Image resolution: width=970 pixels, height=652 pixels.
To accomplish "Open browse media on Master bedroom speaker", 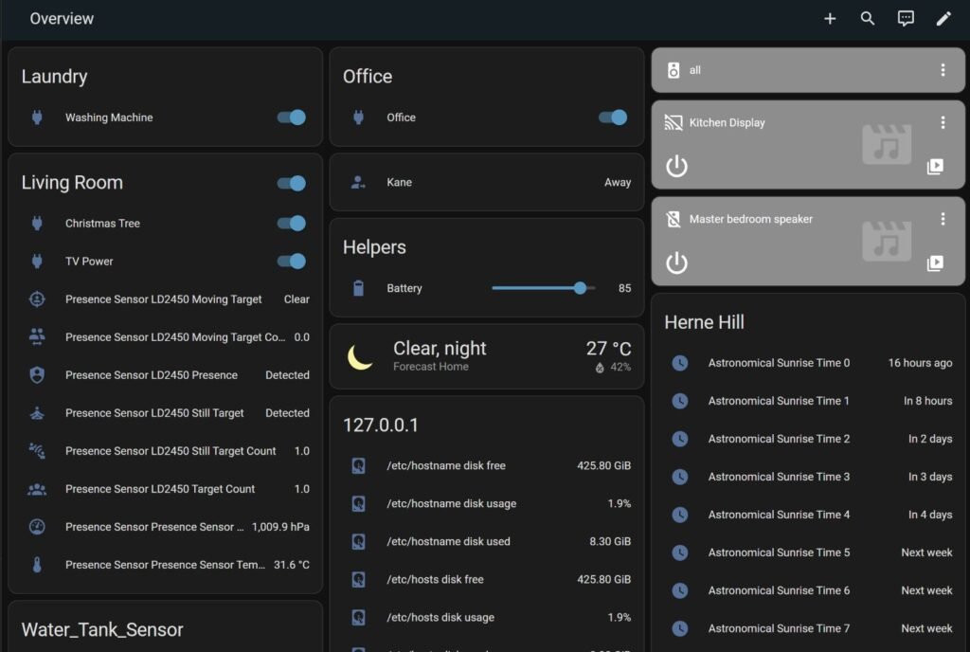I will coord(936,263).
